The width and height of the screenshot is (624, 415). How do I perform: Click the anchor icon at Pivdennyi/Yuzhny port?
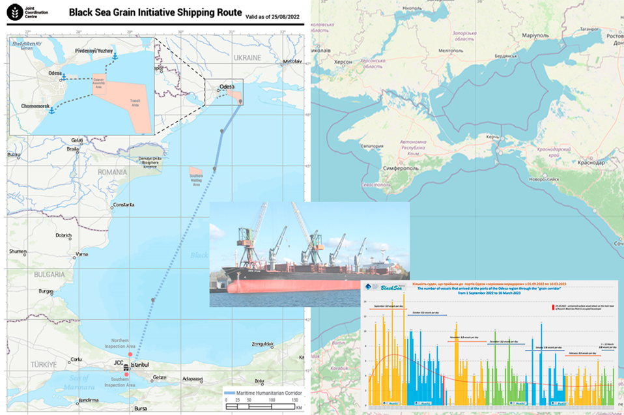point(115,57)
